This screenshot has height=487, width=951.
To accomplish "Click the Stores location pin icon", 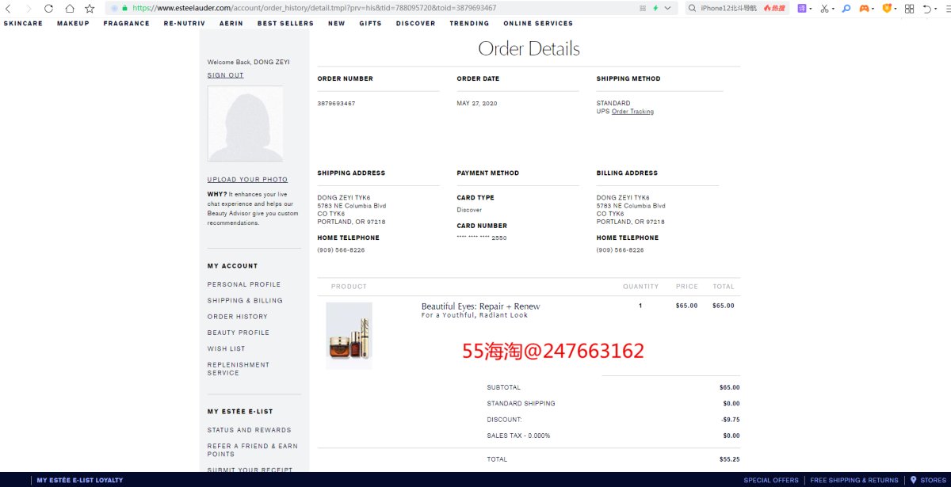I will tap(913, 480).
